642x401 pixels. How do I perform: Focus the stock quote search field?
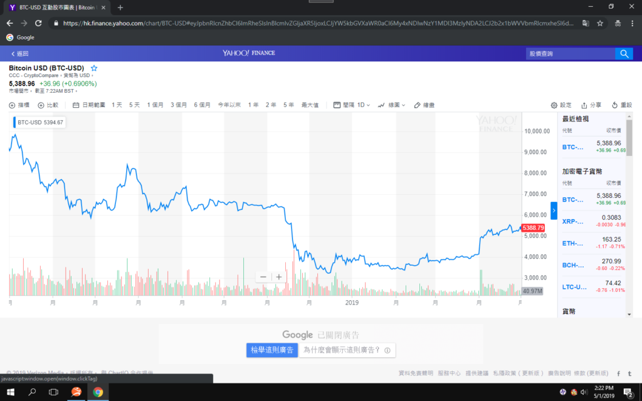tap(571, 54)
